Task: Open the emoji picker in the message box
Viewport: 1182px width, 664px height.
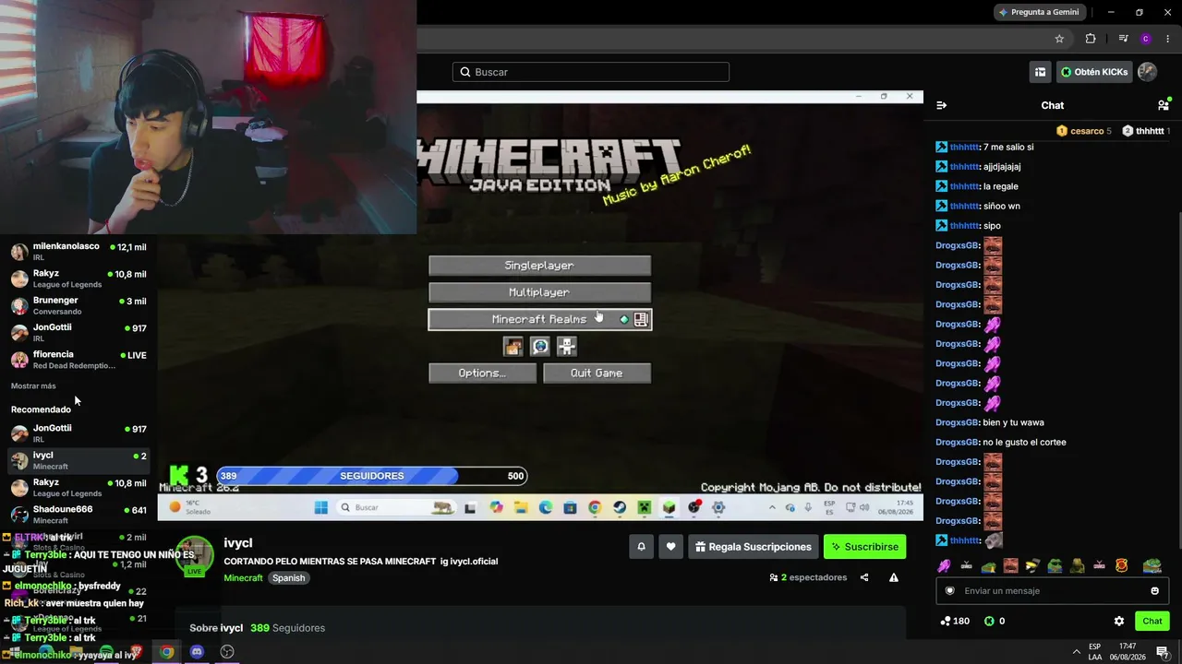Action: tap(1154, 591)
